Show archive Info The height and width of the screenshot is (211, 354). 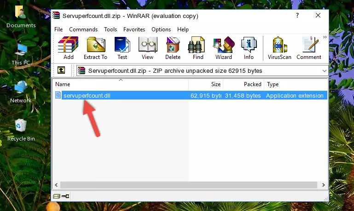[x=249, y=48]
